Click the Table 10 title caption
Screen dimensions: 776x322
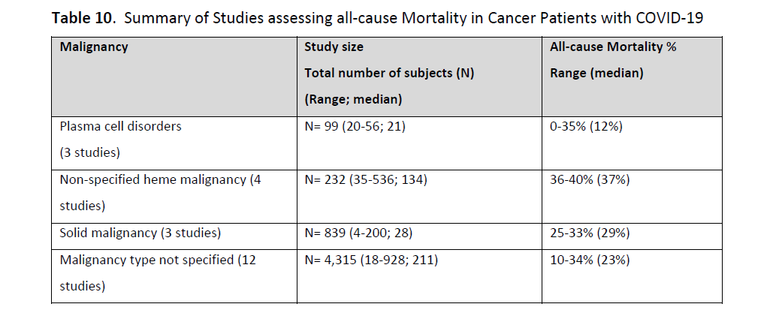click(377, 19)
